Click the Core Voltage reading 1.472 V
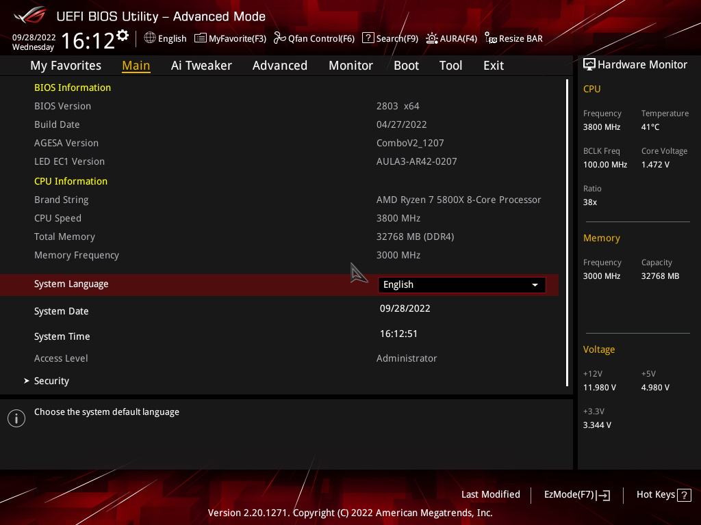The height and width of the screenshot is (525, 701). [655, 165]
